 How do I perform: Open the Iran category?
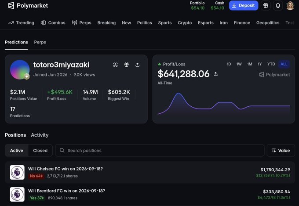pos(223,23)
